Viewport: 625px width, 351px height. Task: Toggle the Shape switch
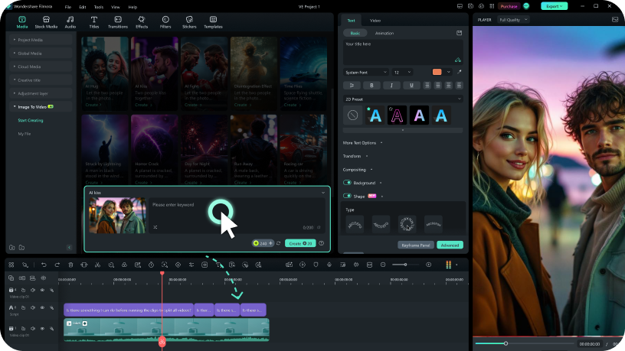click(347, 197)
